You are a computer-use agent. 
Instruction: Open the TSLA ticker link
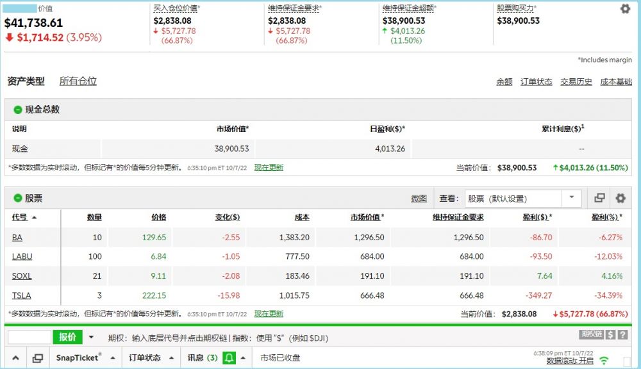21,295
